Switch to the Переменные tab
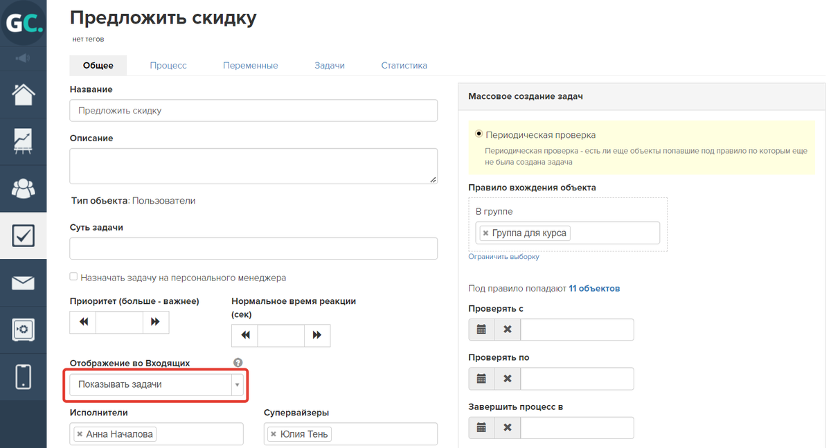 251,66
